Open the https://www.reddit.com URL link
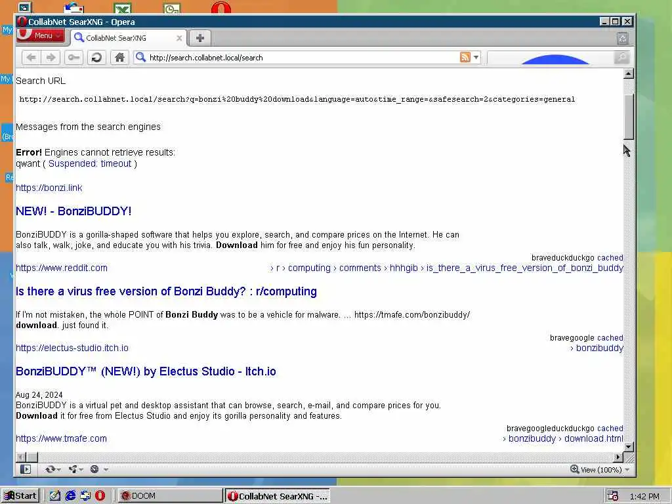Viewport: 672px width, 504px height. point(62,268)
